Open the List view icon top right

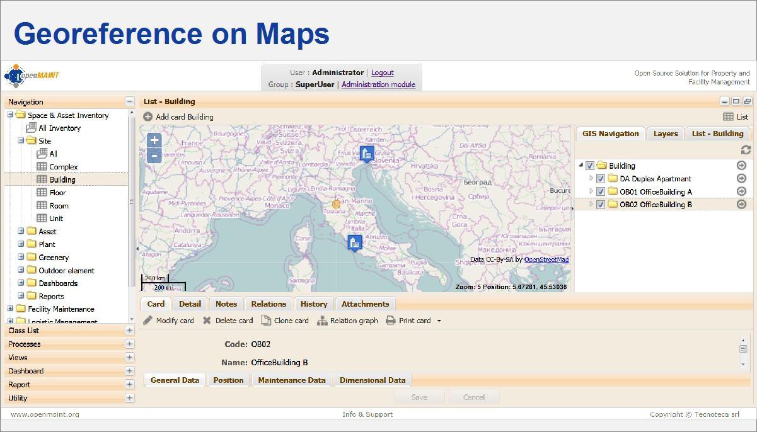pos(729,117)
